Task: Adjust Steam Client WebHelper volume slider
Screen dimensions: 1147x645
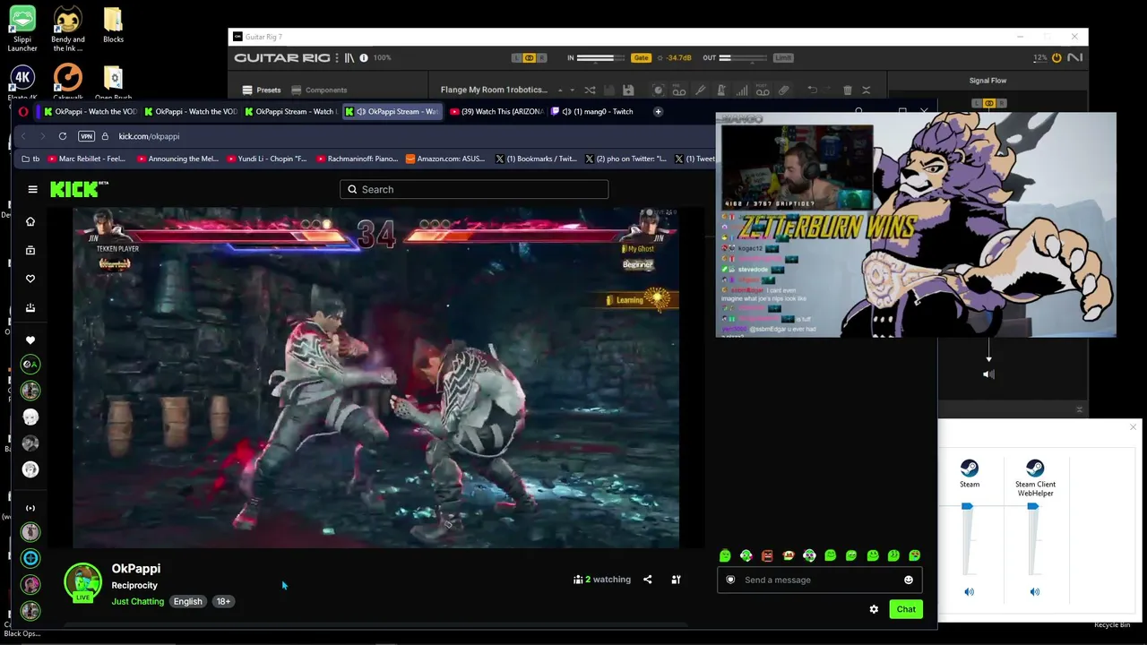Action: (1033, 507)
